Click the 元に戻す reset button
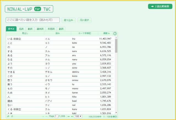Screen dimensions: 176x120 tap(84, 20)
